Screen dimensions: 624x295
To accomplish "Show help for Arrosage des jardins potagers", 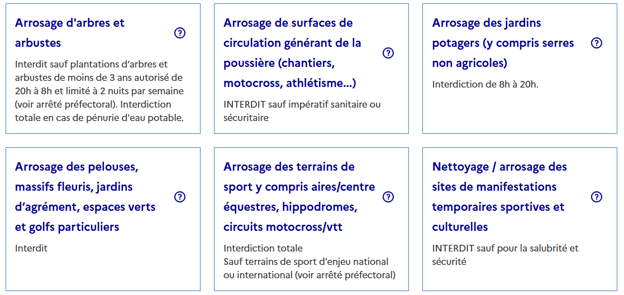I will (597, 43).
